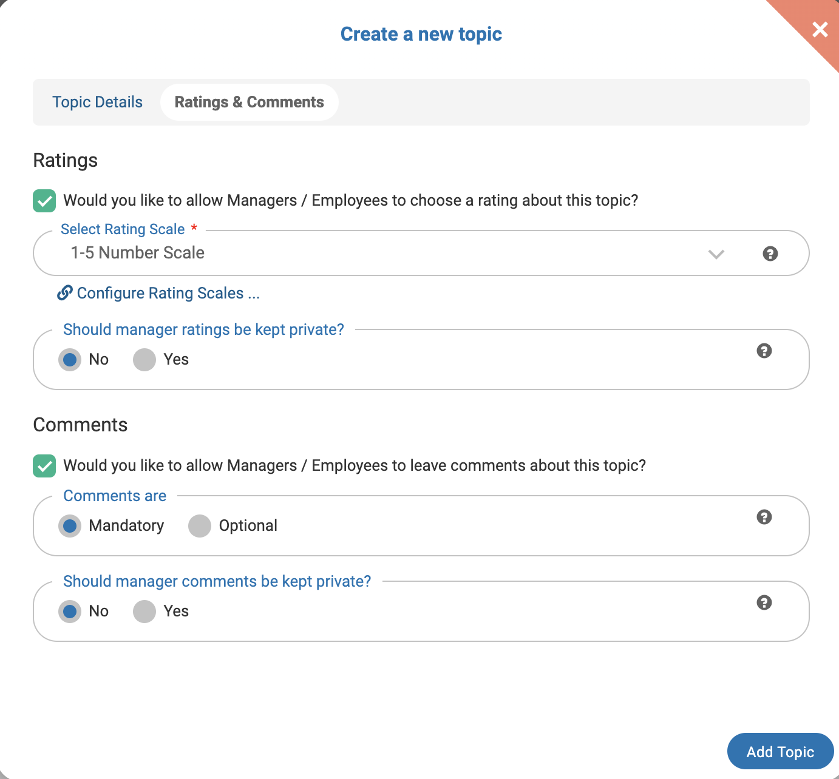The width and height of the screenshot is (839, 779).
Task: Close the Create a new topic dialog
Action: [x=820, y=29]
